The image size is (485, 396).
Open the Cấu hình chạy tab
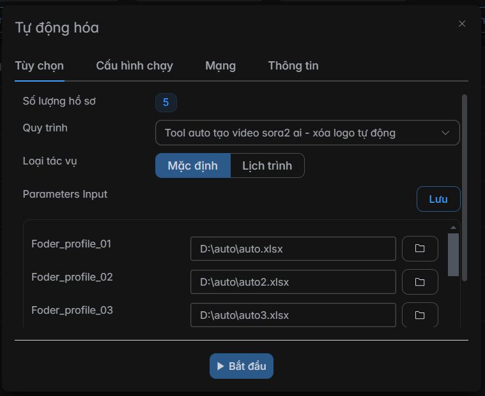134,66
